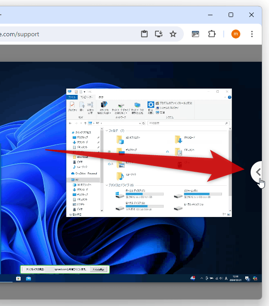Click プログラムのアンインストールと変更
This screenshot has height=306, width=269.
[174, 103]
